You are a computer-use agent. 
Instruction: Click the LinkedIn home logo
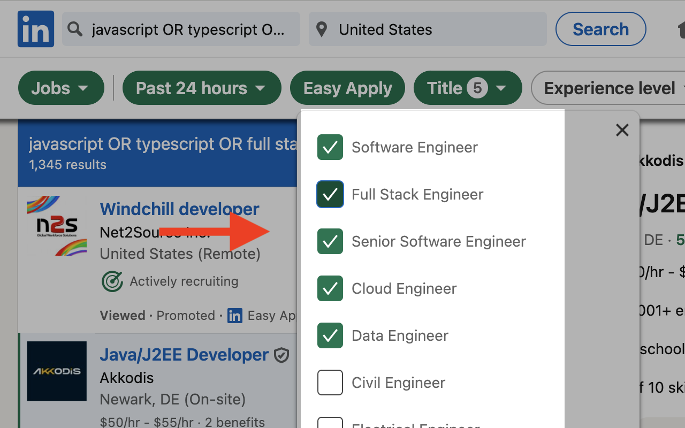(x=35, y=29)
